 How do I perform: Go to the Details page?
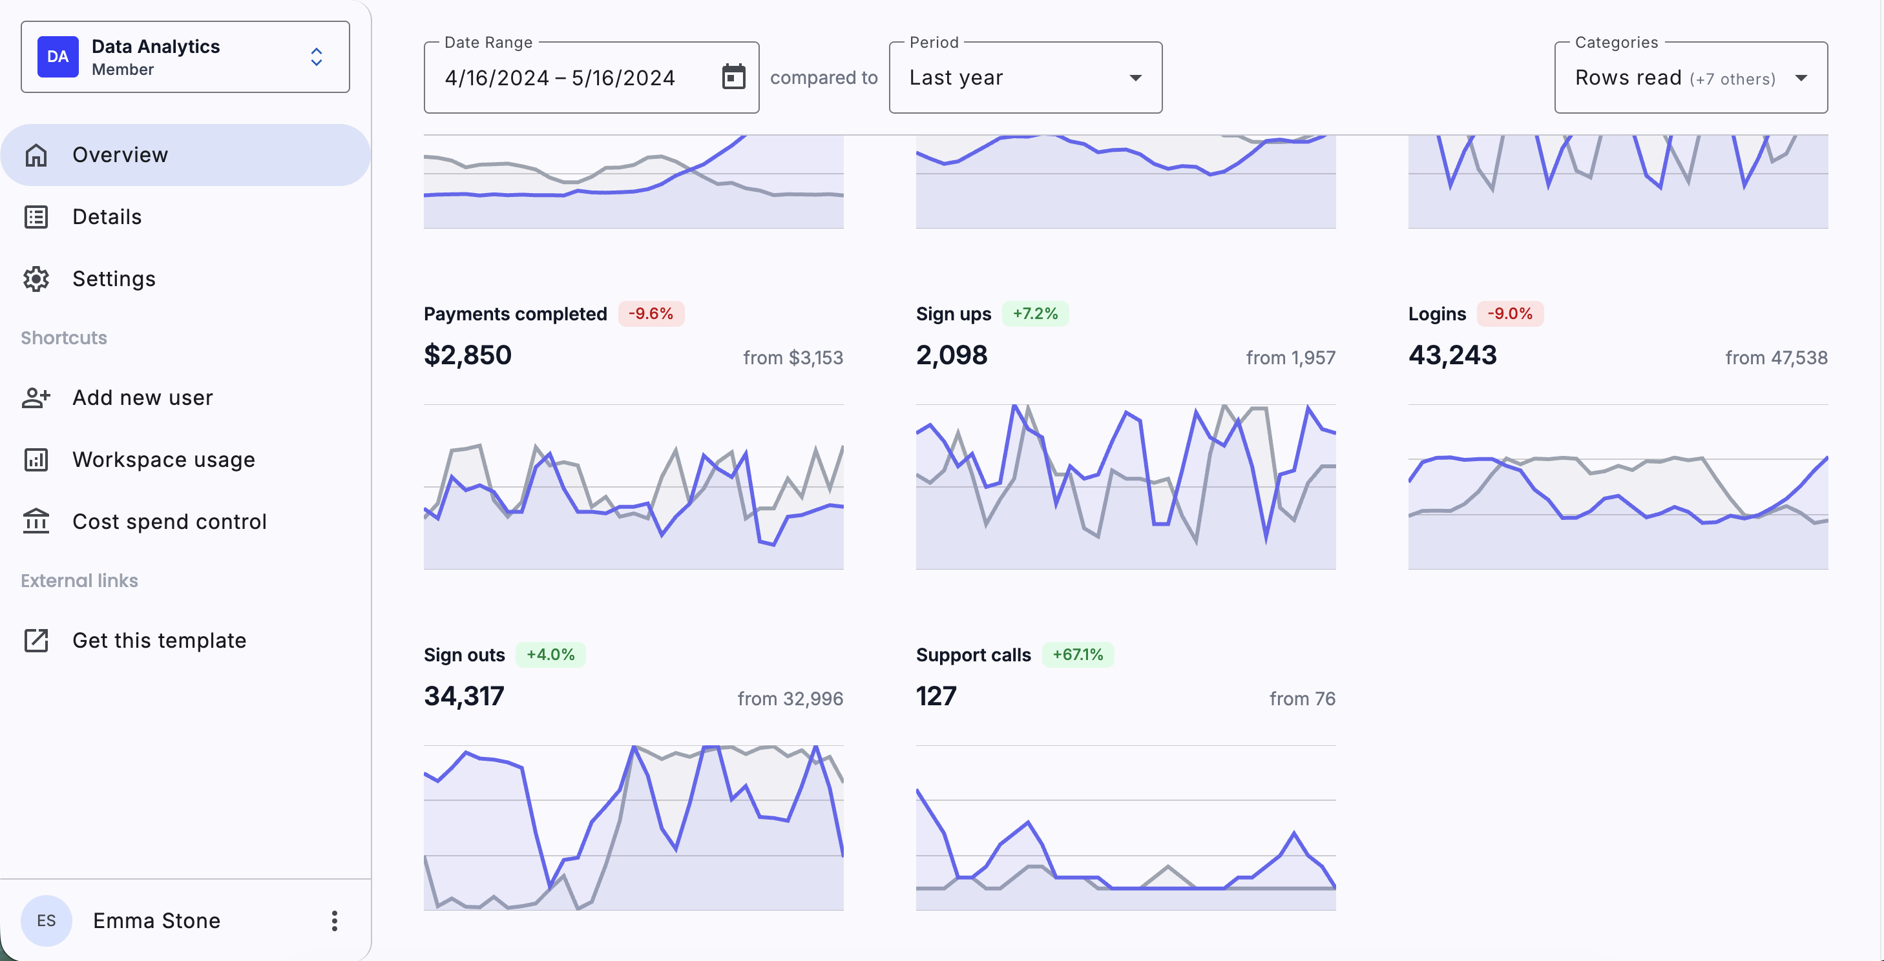click(107, 217)
